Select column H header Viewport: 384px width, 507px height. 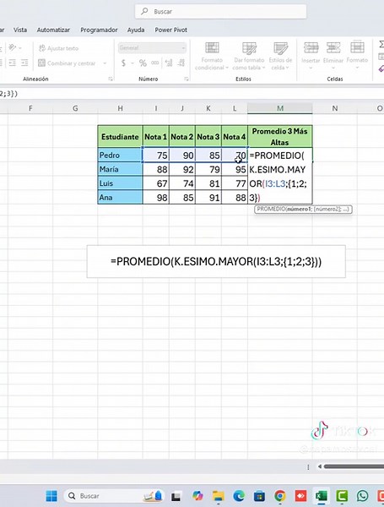coord(120,108)
